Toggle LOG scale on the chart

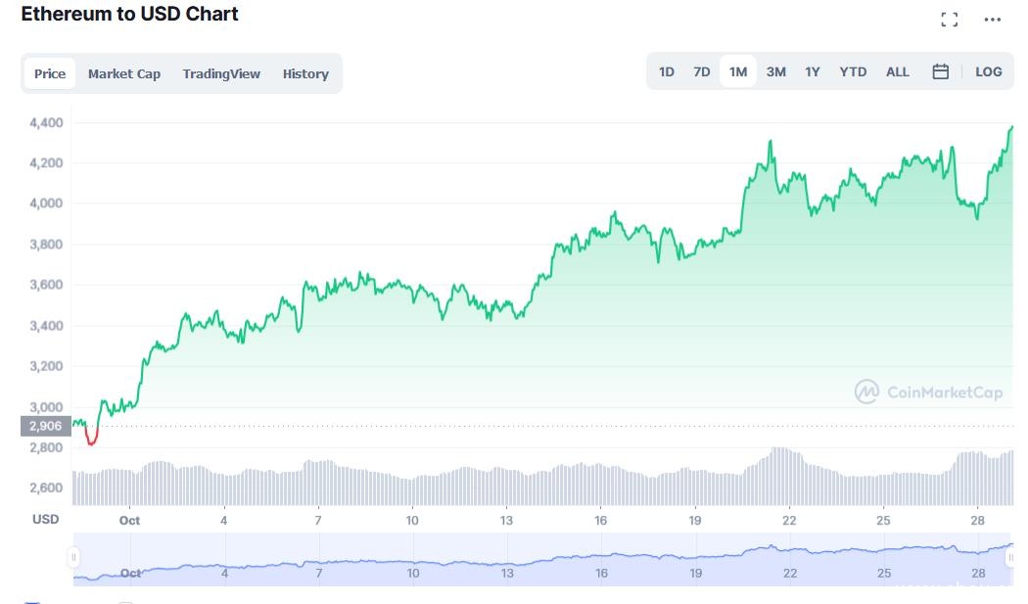coord(988,71)
